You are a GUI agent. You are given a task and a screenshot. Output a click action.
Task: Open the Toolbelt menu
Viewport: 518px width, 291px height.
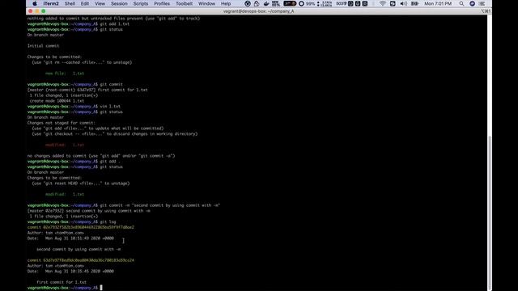click(184, 3)
